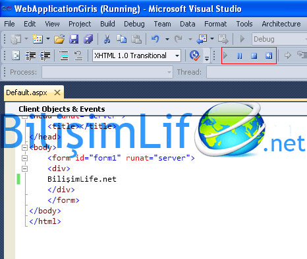Open the Debug menu

[134, 24]
